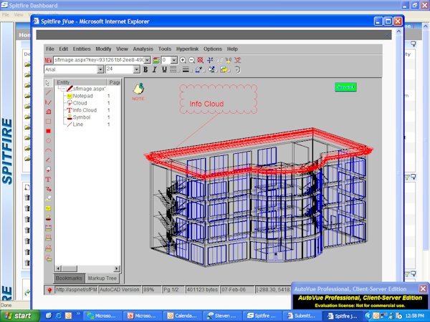Open the Analysis menu
This screenshot has height=322, width=430.
coord(143,49)
